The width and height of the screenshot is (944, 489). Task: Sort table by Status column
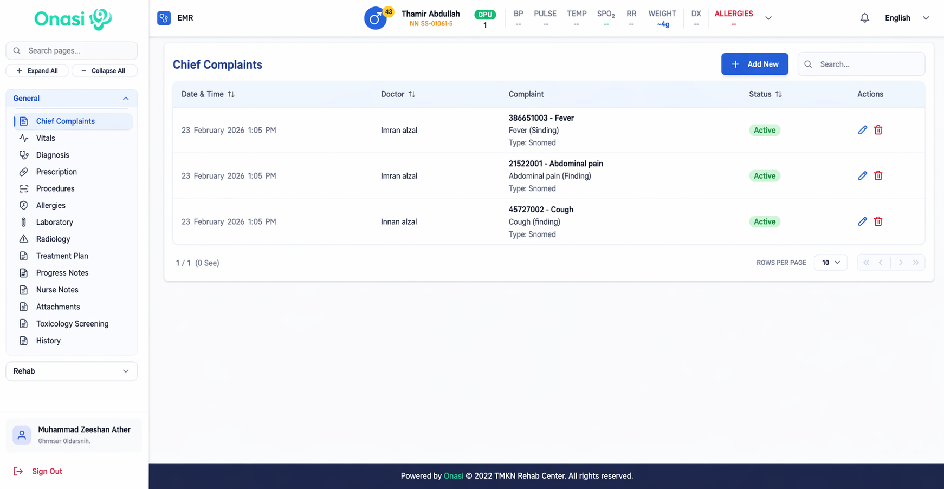click(778, 94)
